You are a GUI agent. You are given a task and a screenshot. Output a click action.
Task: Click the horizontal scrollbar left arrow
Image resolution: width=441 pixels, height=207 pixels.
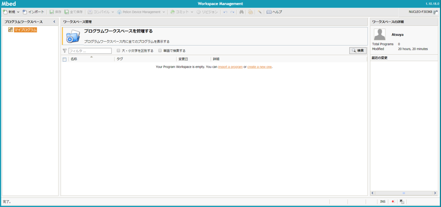(x=373, y=193)
